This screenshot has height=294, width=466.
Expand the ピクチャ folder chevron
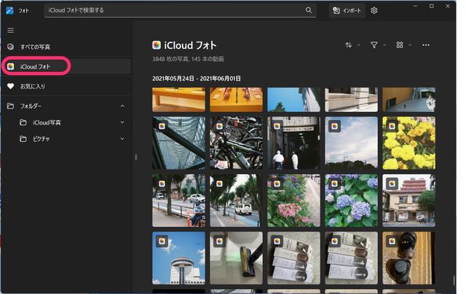122,138
